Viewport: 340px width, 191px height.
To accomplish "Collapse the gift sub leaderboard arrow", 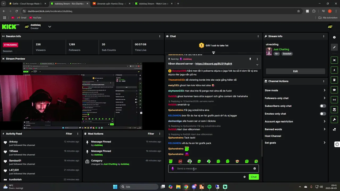I will [213, 53].
